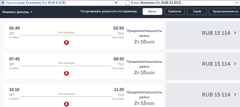240x107 pixels.
Task: Expand the Business class chevron
Action: pos(236,3)
